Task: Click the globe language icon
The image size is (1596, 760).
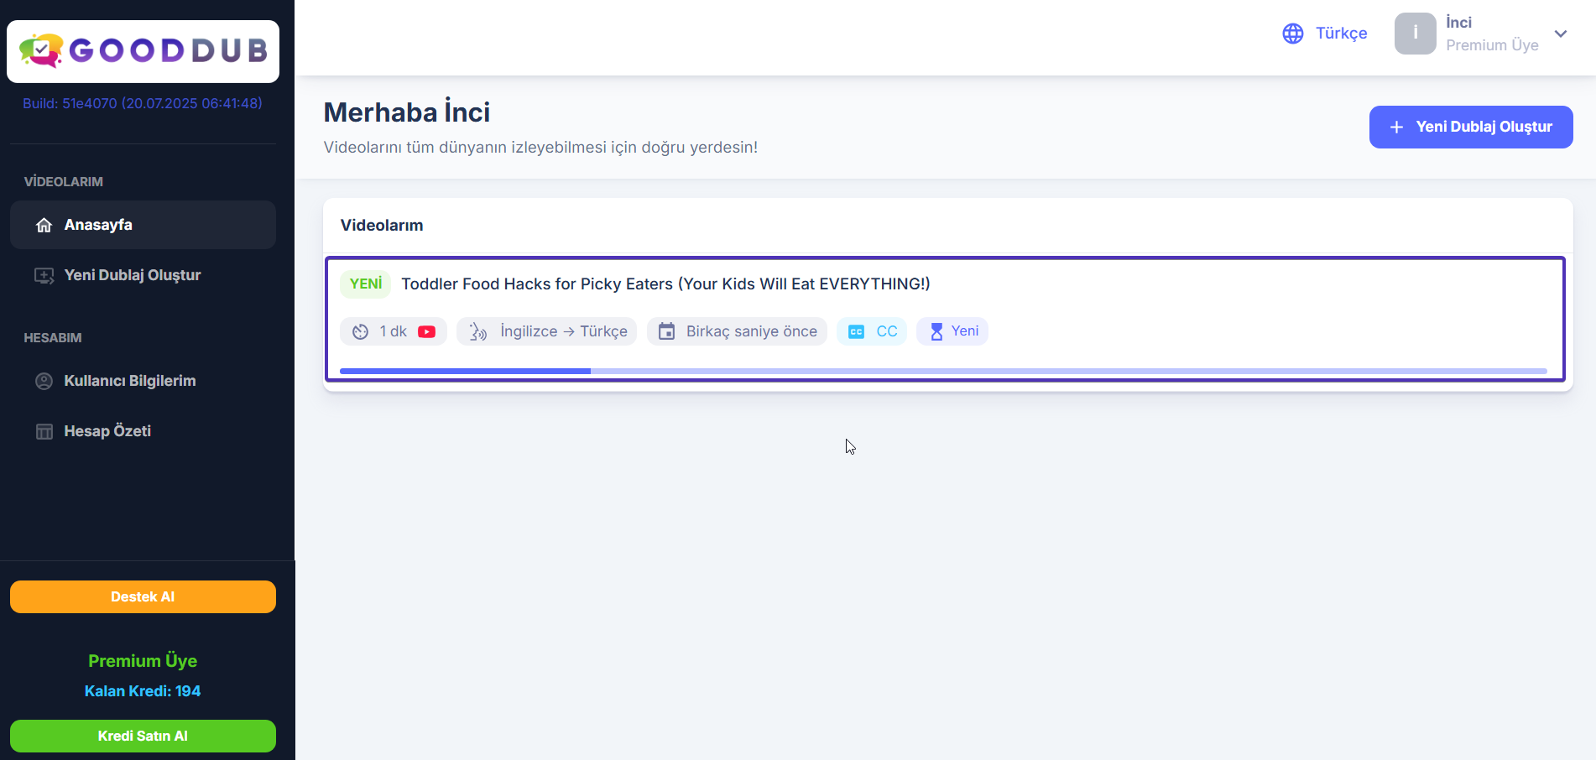Action: tap(1293, 34)
